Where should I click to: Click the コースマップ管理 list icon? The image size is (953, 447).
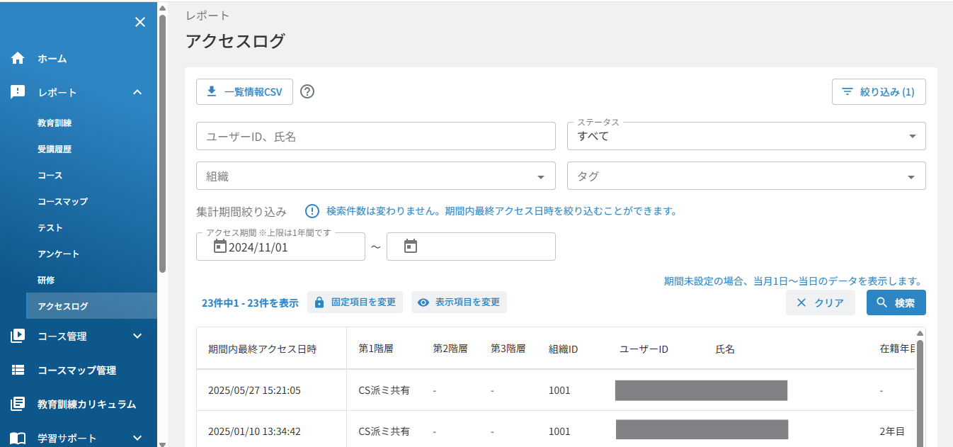[18, 370]
